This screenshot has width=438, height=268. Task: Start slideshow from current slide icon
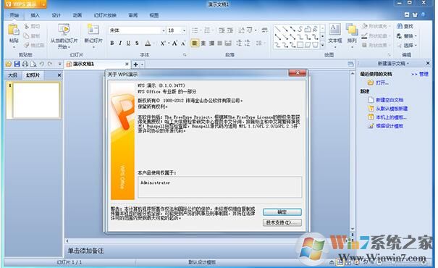64,30
